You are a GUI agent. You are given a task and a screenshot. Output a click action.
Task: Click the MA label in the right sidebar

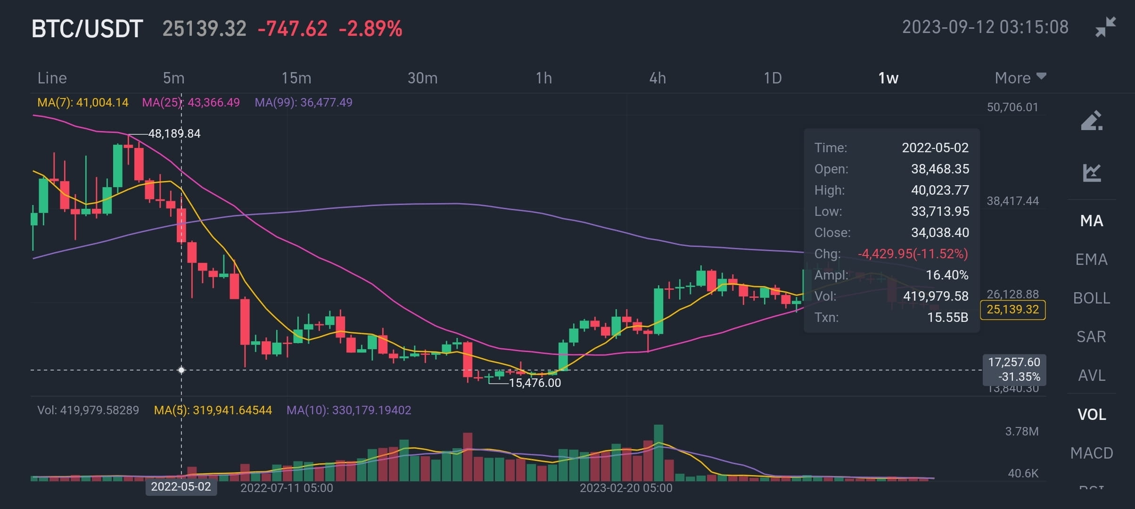click(x=1091, y=221)
